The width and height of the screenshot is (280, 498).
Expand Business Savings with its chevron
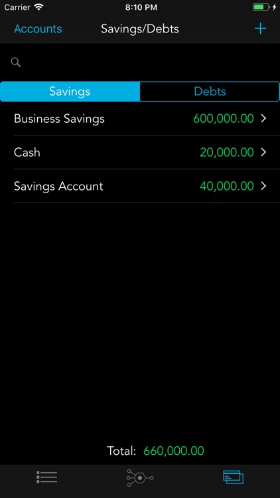coord(263,119)
